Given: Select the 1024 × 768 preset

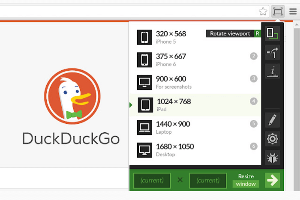Looking at the screenshot, I should pyautogui.click(x=195, y=105).
